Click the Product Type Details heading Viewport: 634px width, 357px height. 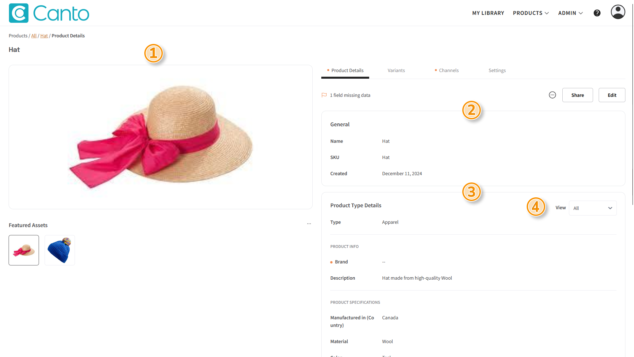356,205
